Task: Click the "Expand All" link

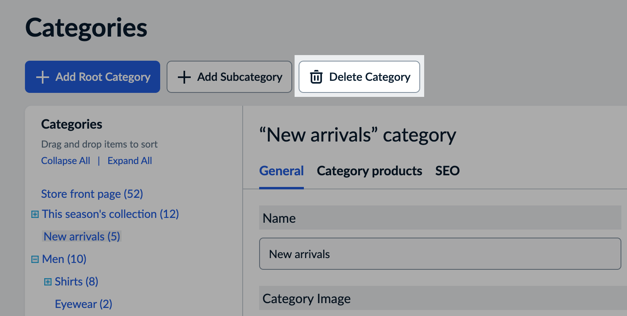Action: coord(130,160)
